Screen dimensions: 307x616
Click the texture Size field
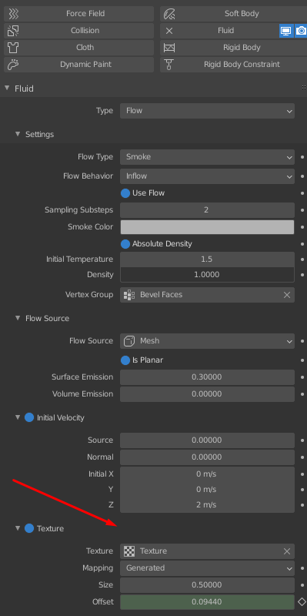207,585
